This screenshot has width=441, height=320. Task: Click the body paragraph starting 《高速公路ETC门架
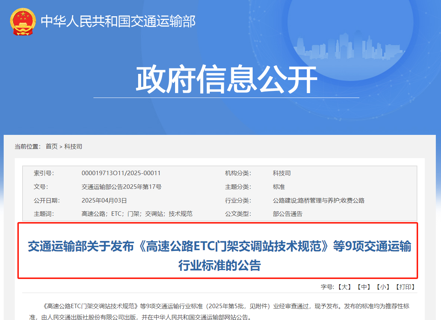tap(219, 312)
